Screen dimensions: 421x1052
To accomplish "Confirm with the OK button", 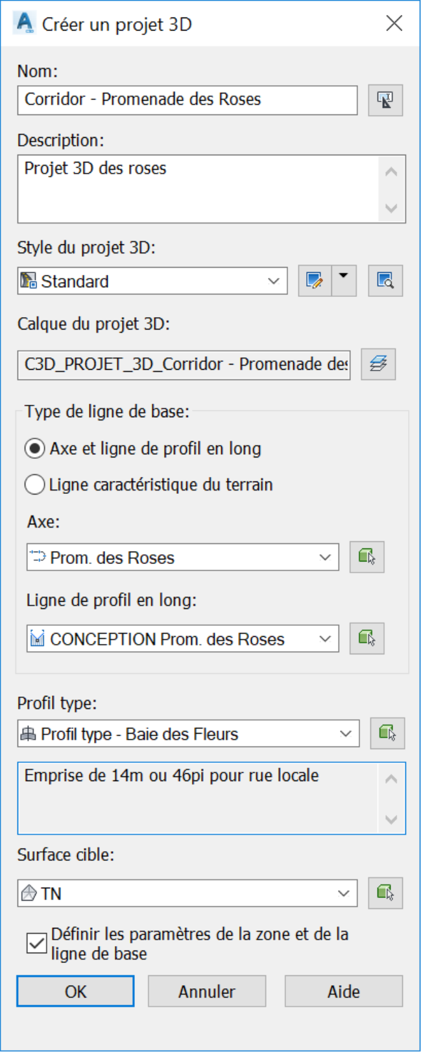I will pos(75,992).
